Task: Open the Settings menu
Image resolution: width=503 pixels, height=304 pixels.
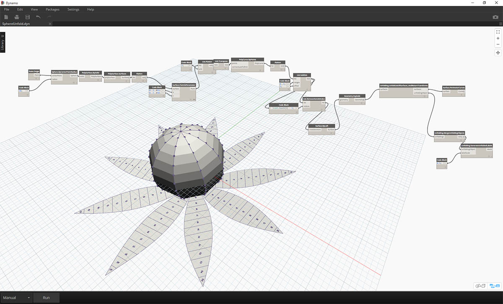Action: (73, 9)
